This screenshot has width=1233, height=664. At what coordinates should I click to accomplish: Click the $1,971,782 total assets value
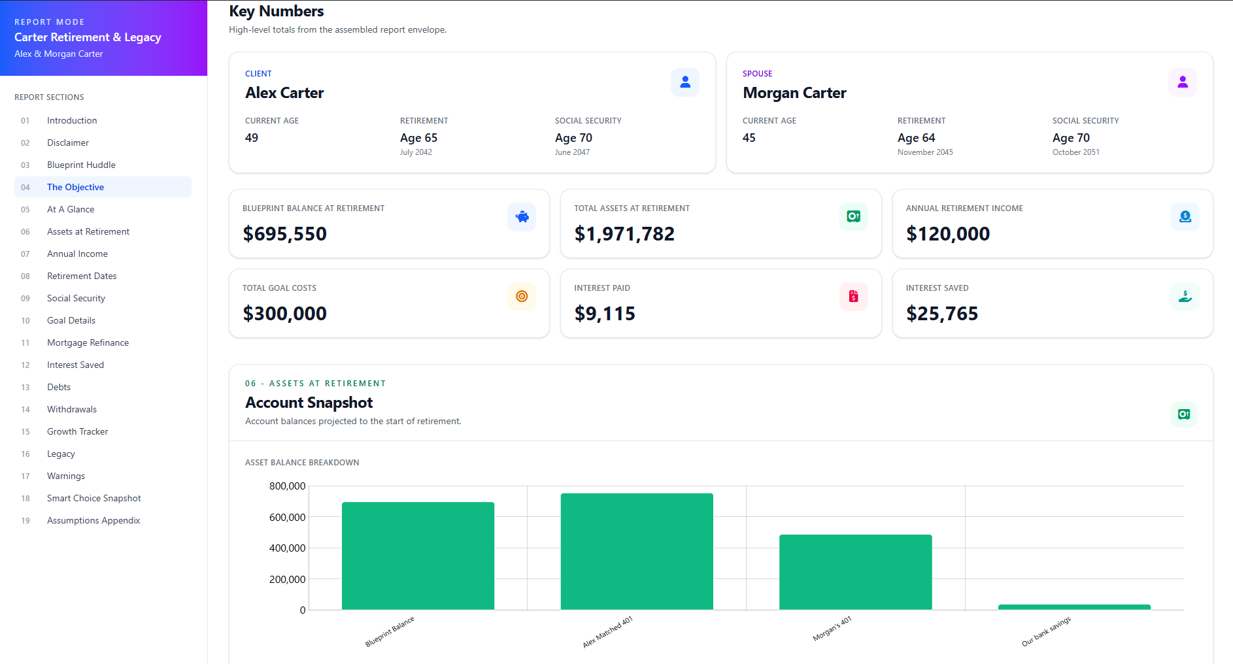click(x=624, y=234)
